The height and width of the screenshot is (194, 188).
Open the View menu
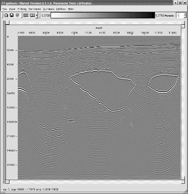pyautogui.click(x=12, y=9)
